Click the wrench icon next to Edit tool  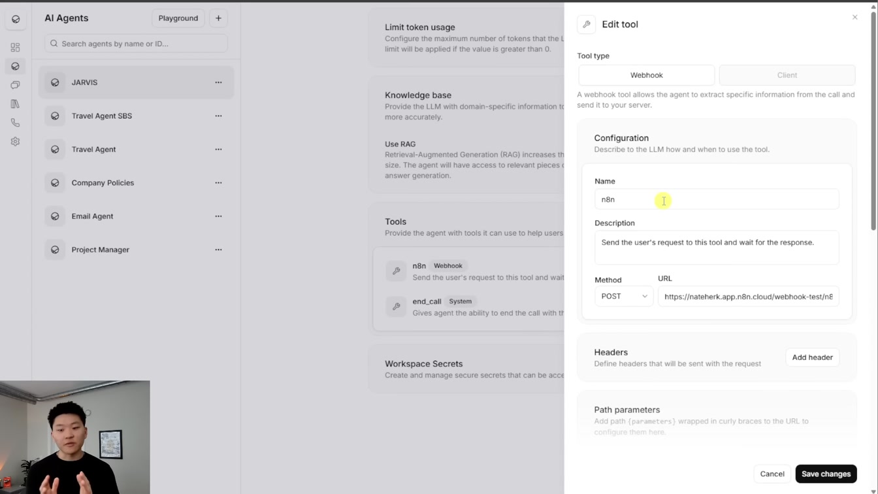[587, 24]
